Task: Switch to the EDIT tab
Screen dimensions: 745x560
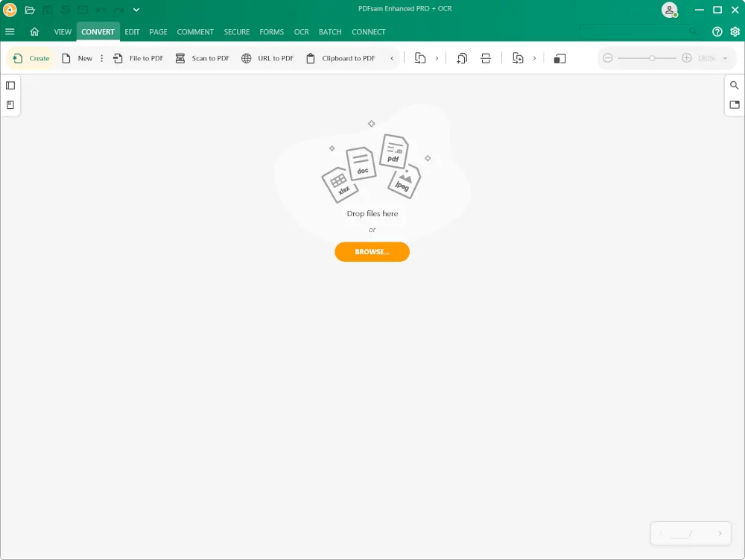Action: click(x=132, y=32)
